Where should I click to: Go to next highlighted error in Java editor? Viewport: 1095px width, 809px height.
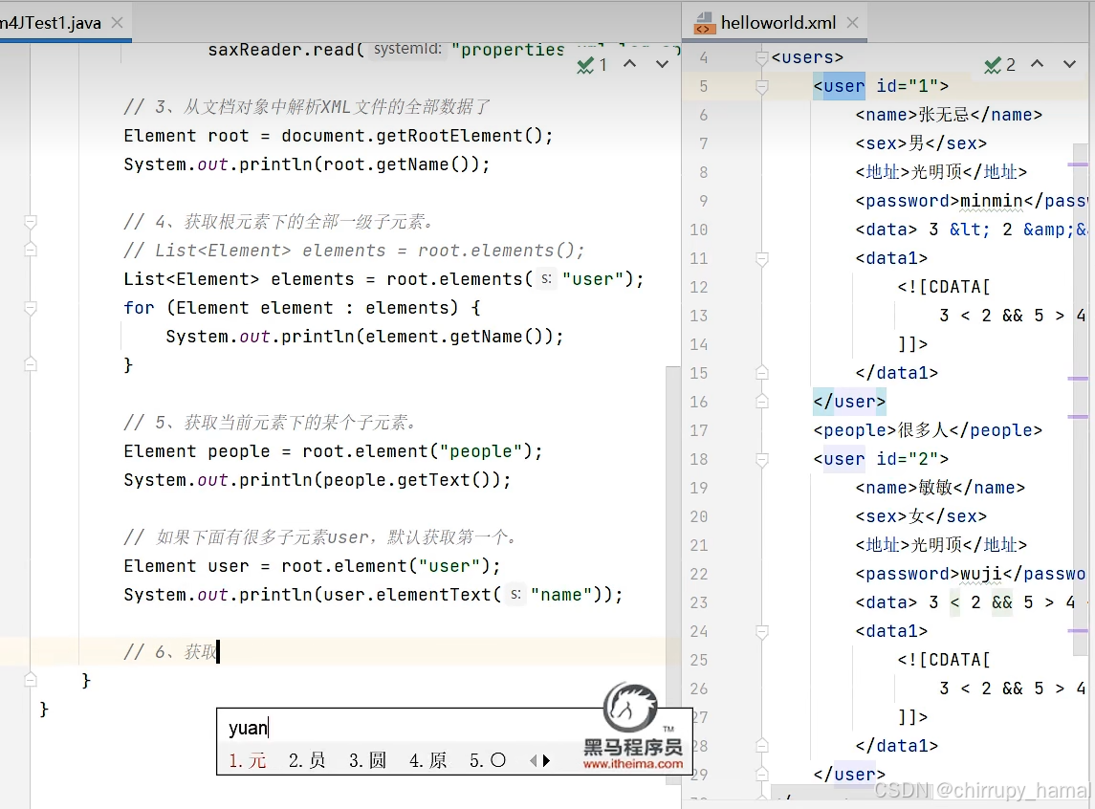pos(662,63)
